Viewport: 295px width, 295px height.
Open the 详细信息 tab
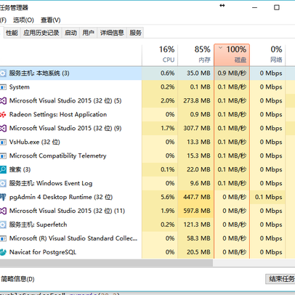(x=112, y=33)
